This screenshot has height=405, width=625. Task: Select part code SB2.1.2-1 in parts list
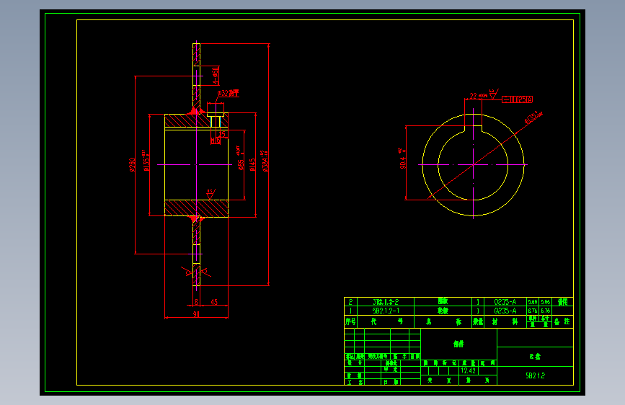[386, 311]
